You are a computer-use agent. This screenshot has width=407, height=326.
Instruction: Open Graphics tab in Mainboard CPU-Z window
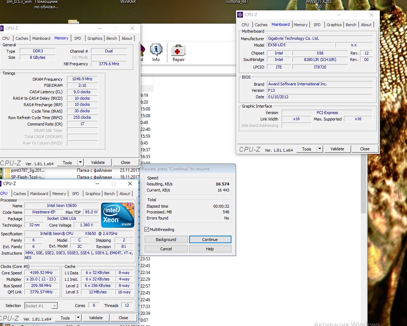tap(334, 25)
